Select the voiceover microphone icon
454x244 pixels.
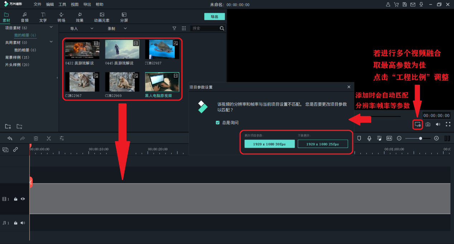[369, 138]
